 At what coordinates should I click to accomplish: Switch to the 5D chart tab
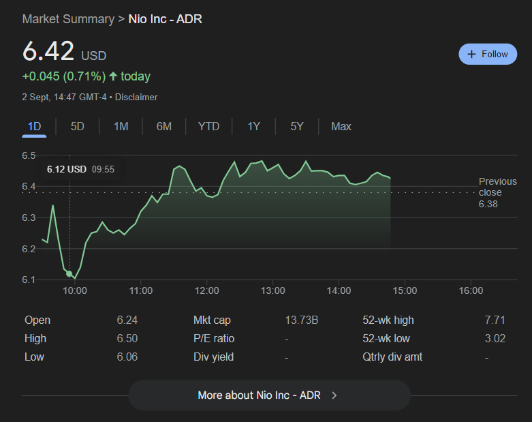point(78,126)
